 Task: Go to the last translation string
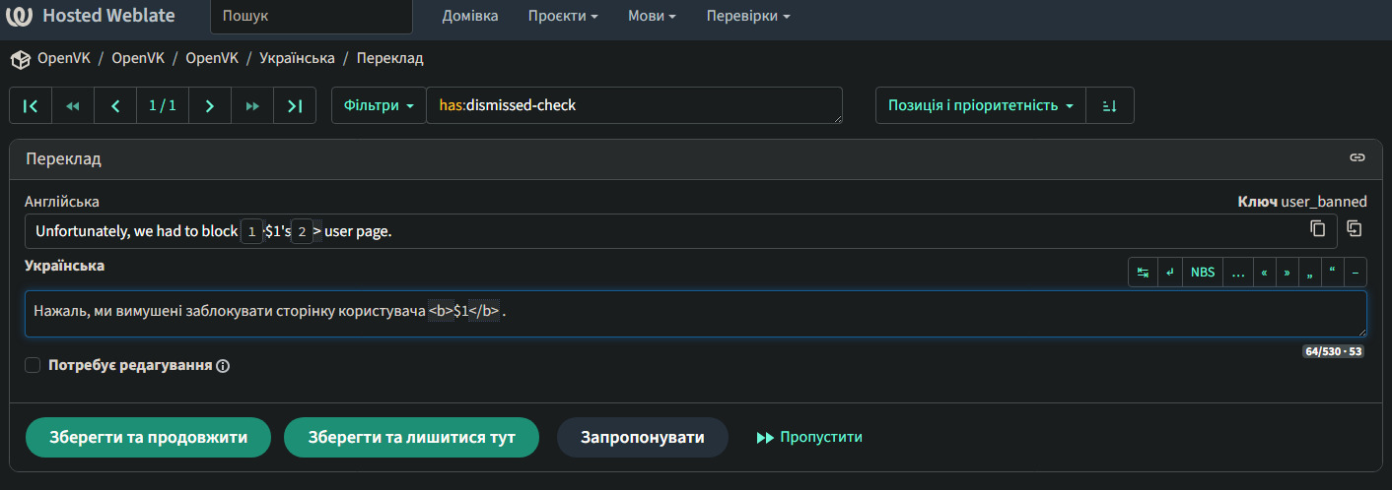tap(295, 105)
